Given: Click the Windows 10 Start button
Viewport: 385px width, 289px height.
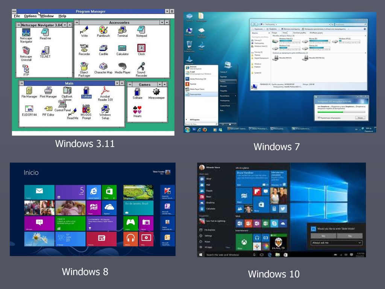Looking at the screenshot, I should tap(201, 255).
